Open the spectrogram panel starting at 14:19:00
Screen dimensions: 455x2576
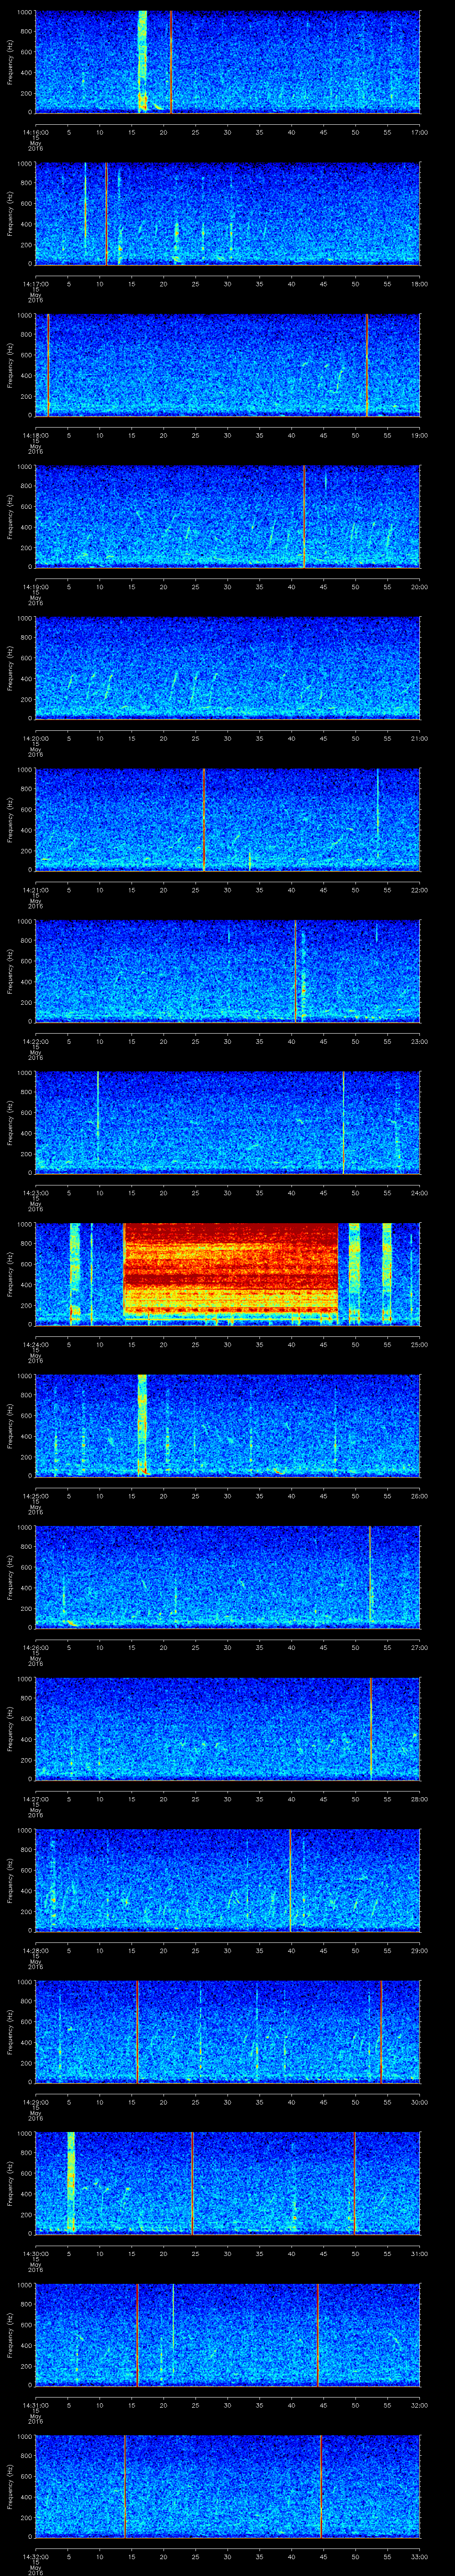point(227,517)
